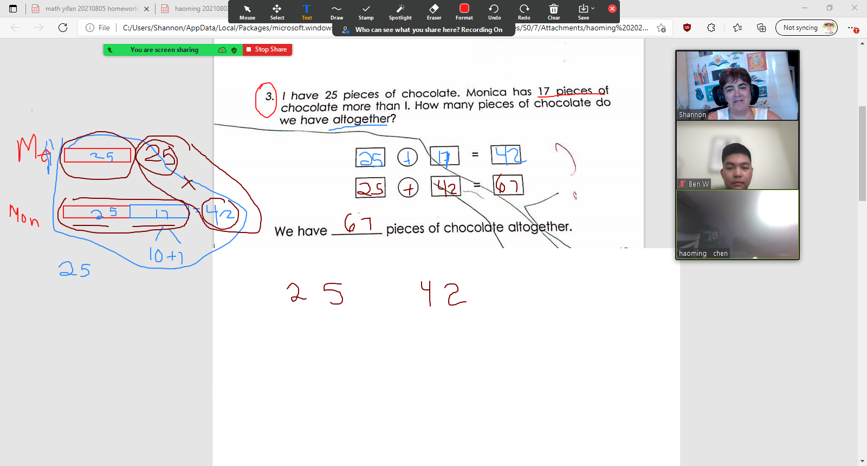Select the Eraser tool
The height and width of the screenshot is (466, 867).
coord(434,11)
